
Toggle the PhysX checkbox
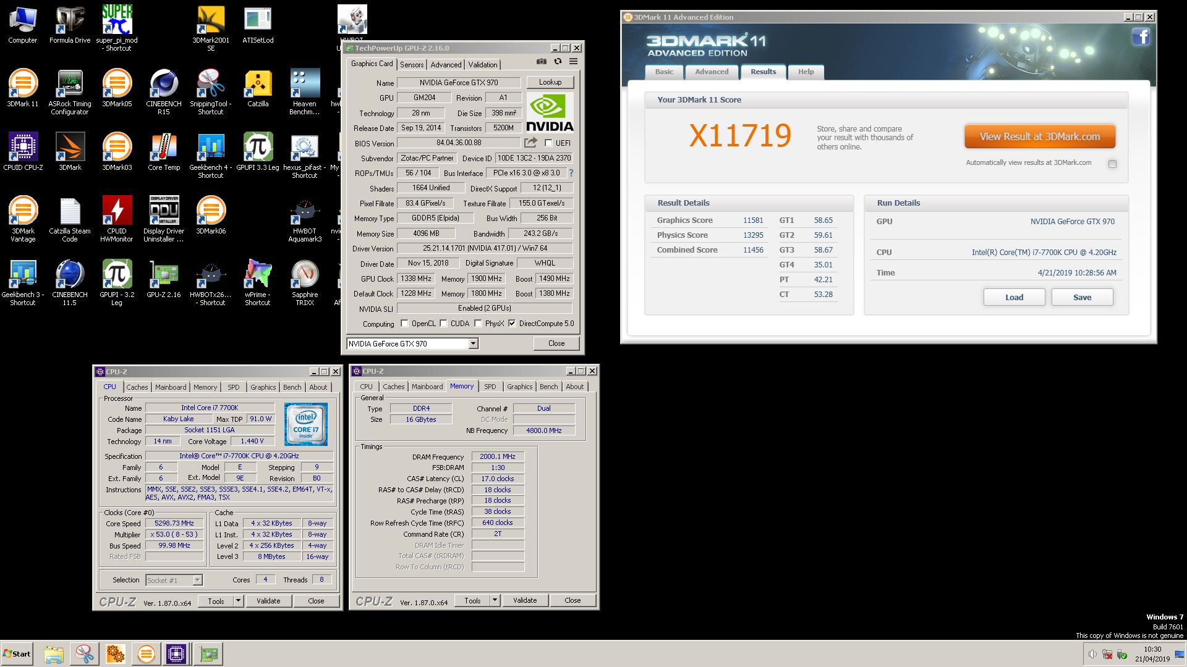coord(478,323)
